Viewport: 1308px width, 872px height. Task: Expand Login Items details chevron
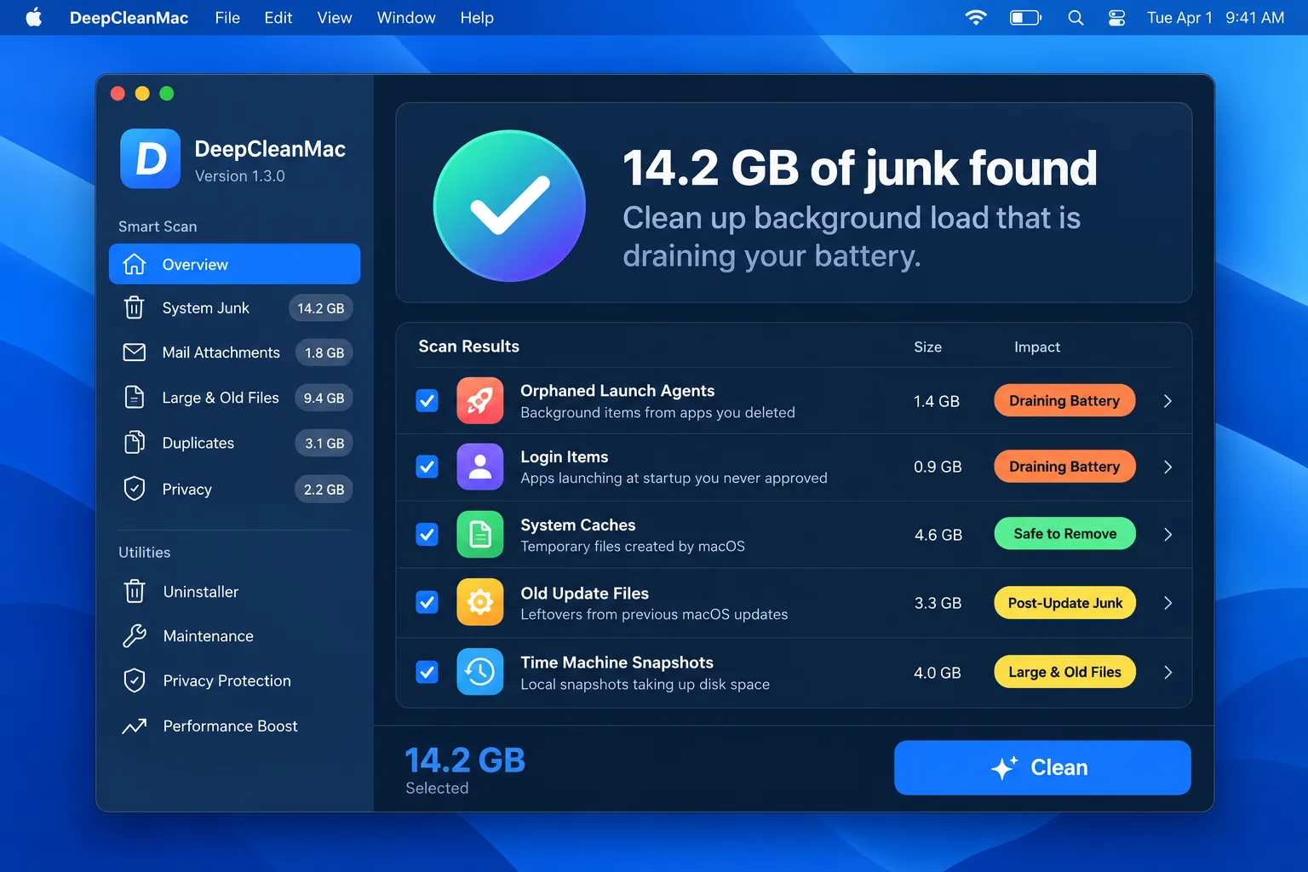click(1167, 467)
